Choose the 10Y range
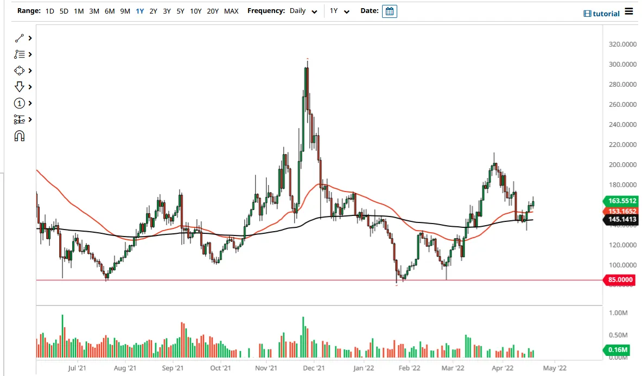 pos(195,11)
